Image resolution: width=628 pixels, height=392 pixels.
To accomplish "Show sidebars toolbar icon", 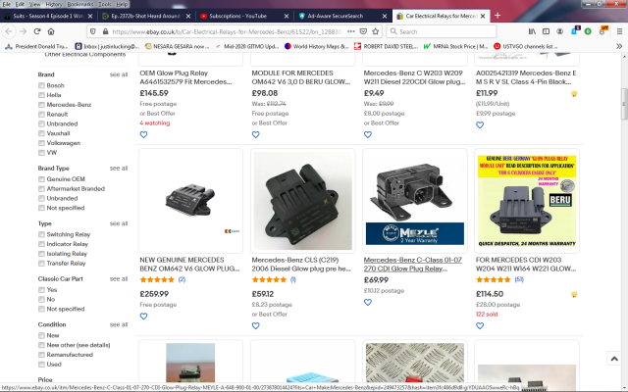I will pyautogui.click(x=546, y=31).
